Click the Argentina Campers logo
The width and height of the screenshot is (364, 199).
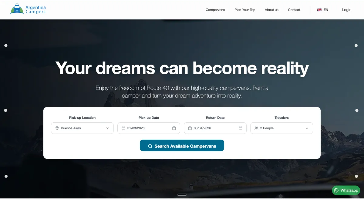pyautogui.click(x=28, y=9)
